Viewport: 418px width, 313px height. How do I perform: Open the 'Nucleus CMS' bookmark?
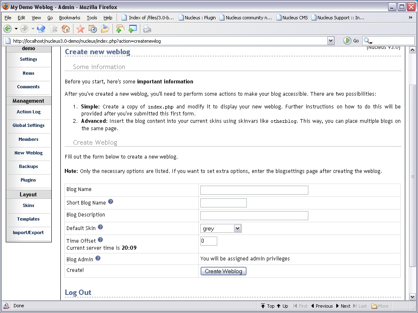tap(292, 18)
